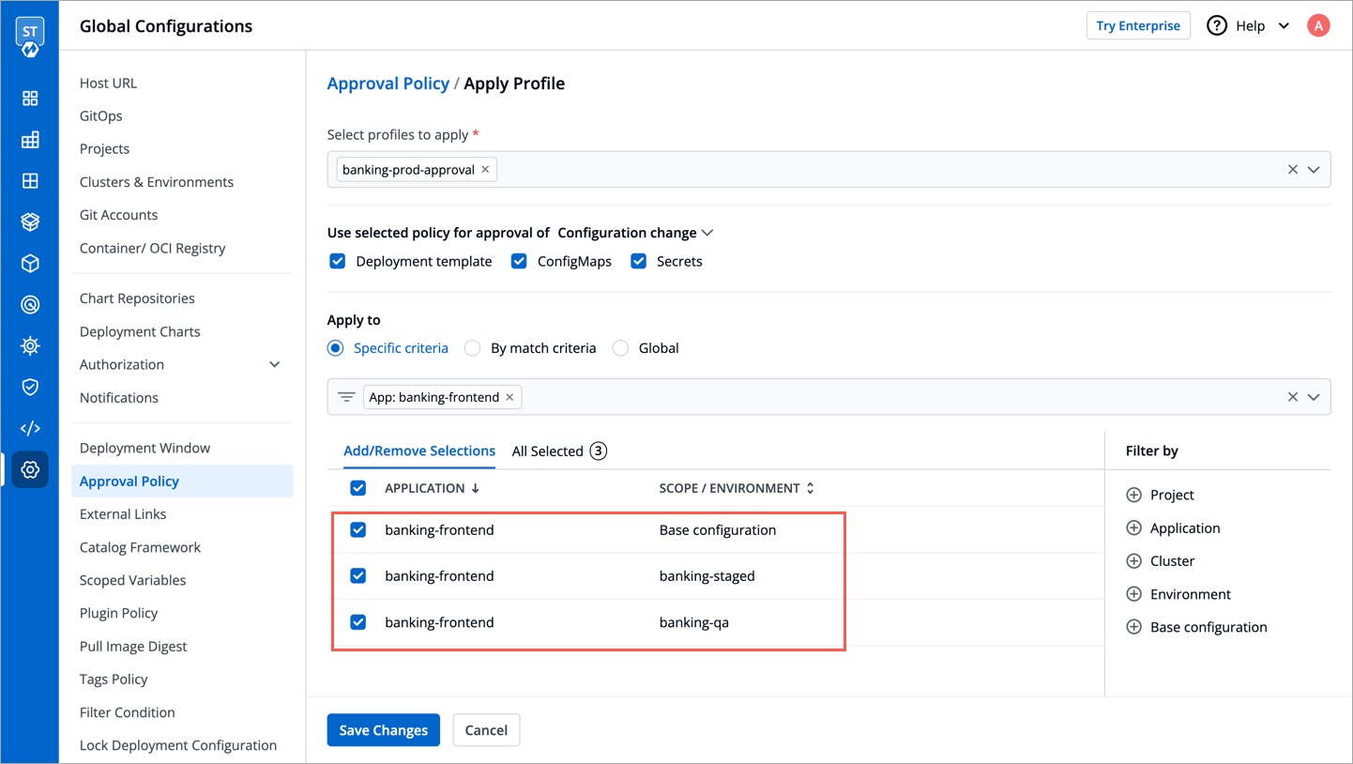Click the Approval Policy breadcrumb link

tap(388, 84)
